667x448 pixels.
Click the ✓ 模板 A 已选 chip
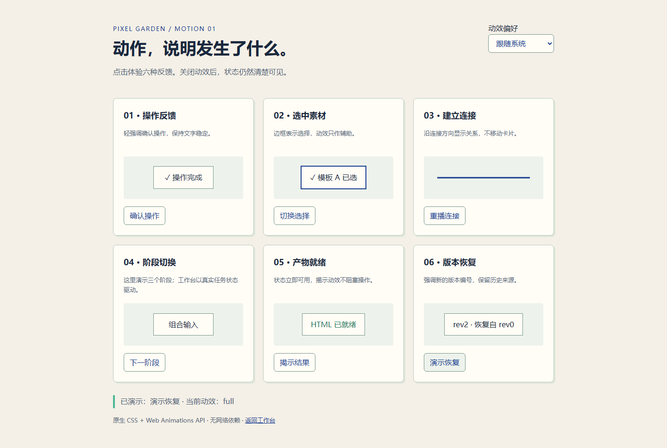pyautogui.click(x=333, y=177)
